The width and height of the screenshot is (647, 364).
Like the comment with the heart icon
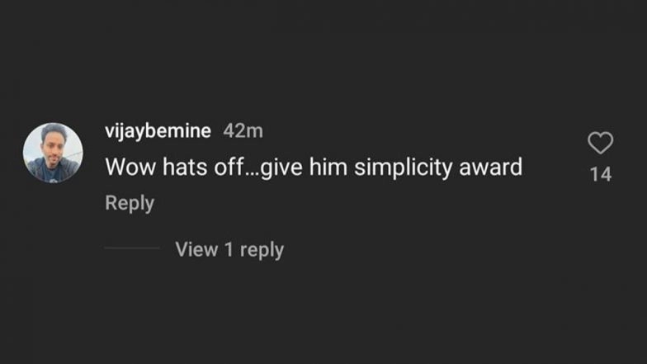pos(600,144)
